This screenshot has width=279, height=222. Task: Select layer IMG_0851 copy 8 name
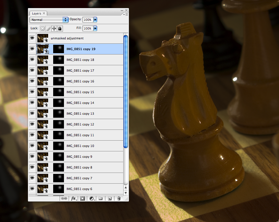point(79,168)
